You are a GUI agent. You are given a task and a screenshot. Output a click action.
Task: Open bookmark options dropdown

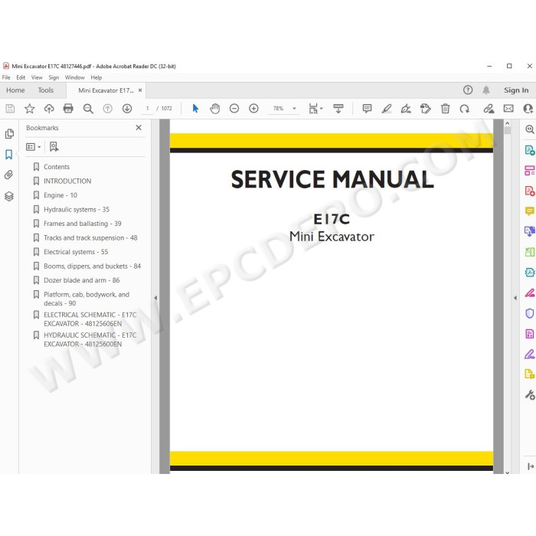[34, 147]
